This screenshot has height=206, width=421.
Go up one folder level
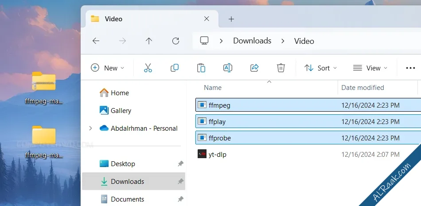coord(149,41)
